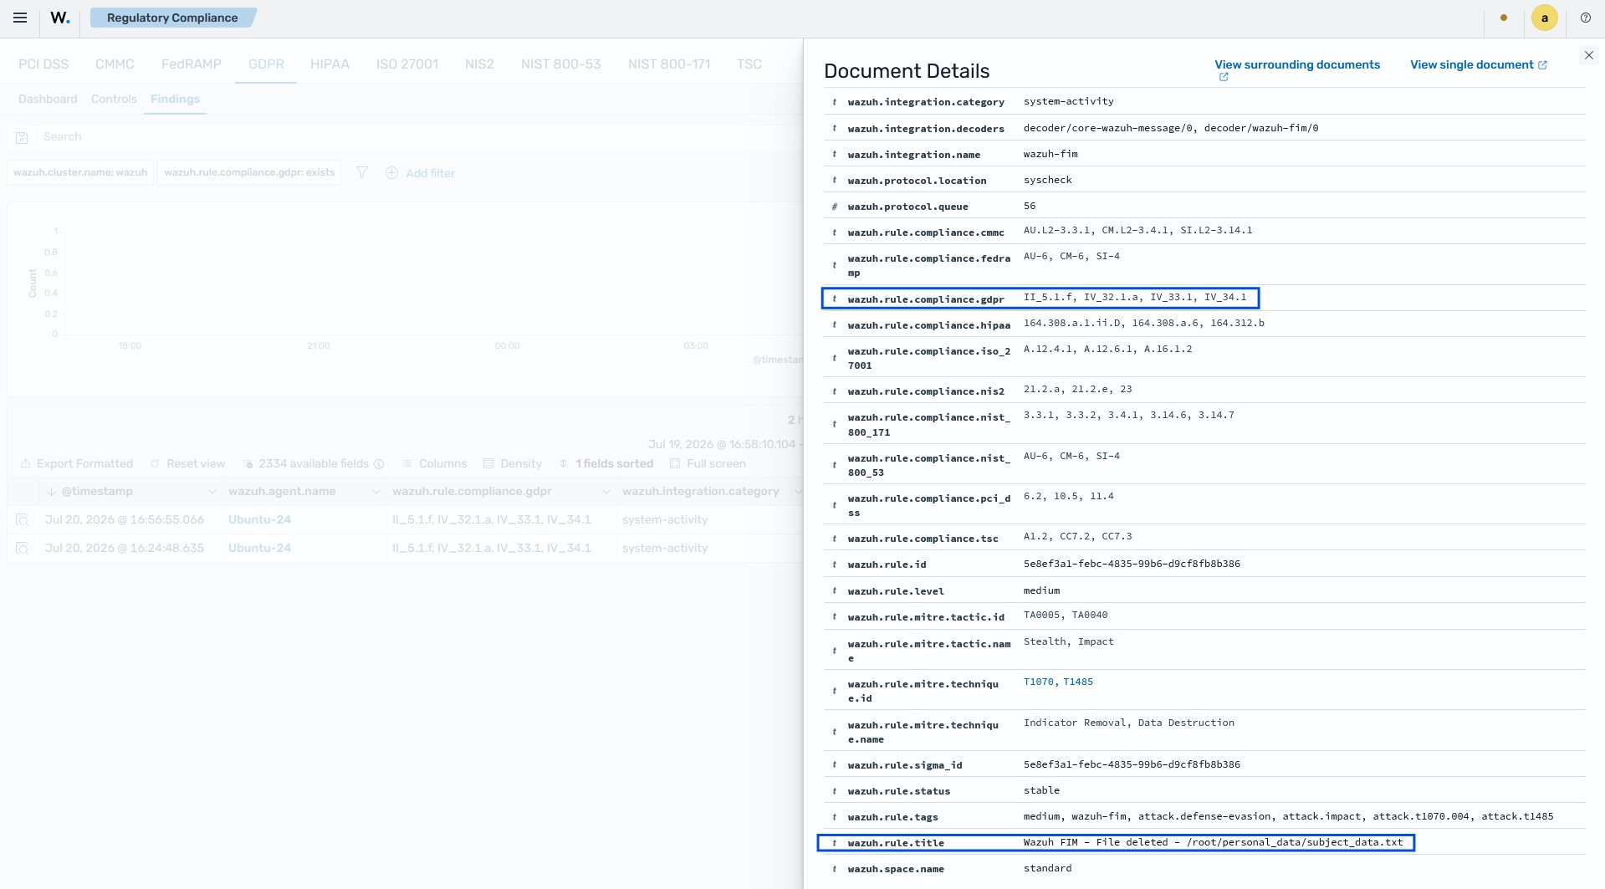Click the wazuh.integration.name text type icon

coord(834,155)
